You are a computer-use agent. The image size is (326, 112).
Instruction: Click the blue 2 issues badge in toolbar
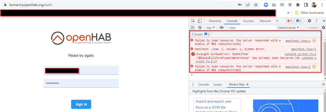pos(299,21)
